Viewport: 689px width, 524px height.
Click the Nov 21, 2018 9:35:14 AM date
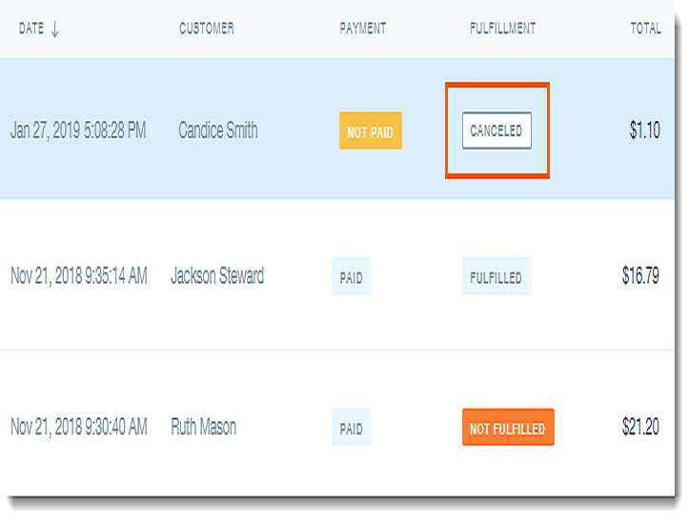(x=78, y=276)
